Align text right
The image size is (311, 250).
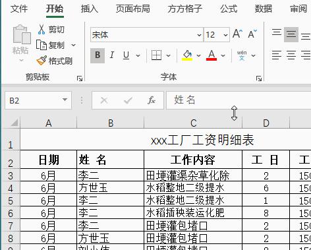(x=306, y=55)
